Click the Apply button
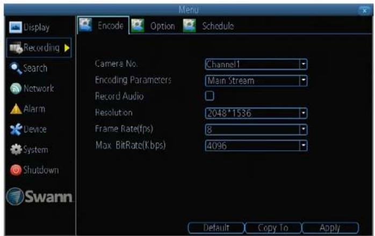375x236 pixels. point(330,228)
